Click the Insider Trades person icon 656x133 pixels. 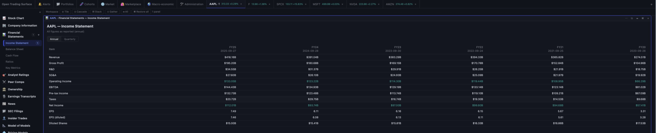click(x=4, y=118)
